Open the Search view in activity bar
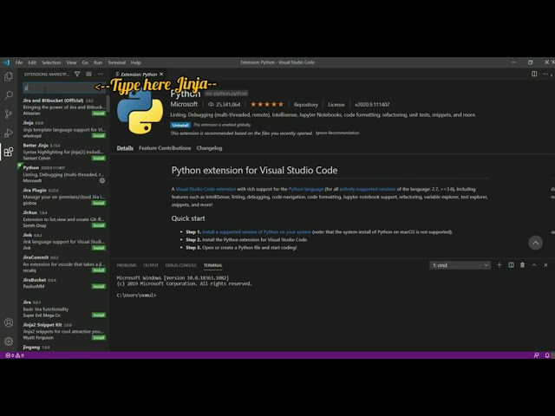Screen dimensions: 555x416 (9, 95)
